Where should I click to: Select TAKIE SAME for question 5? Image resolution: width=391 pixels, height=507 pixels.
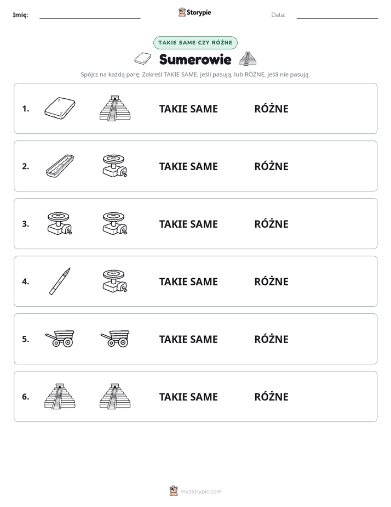point(188,339)
